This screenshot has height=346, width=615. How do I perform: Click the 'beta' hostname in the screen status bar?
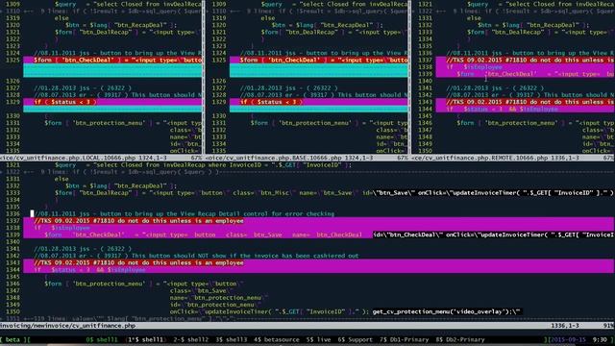(x=12, y=339)
